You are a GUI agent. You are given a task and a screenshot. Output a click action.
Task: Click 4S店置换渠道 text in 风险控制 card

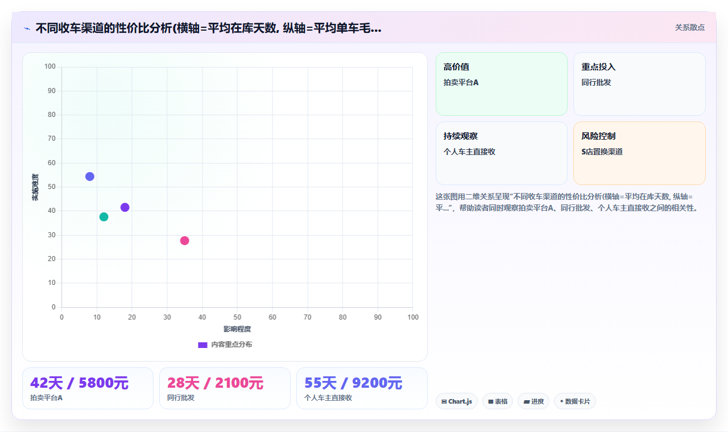coord(602,152)
